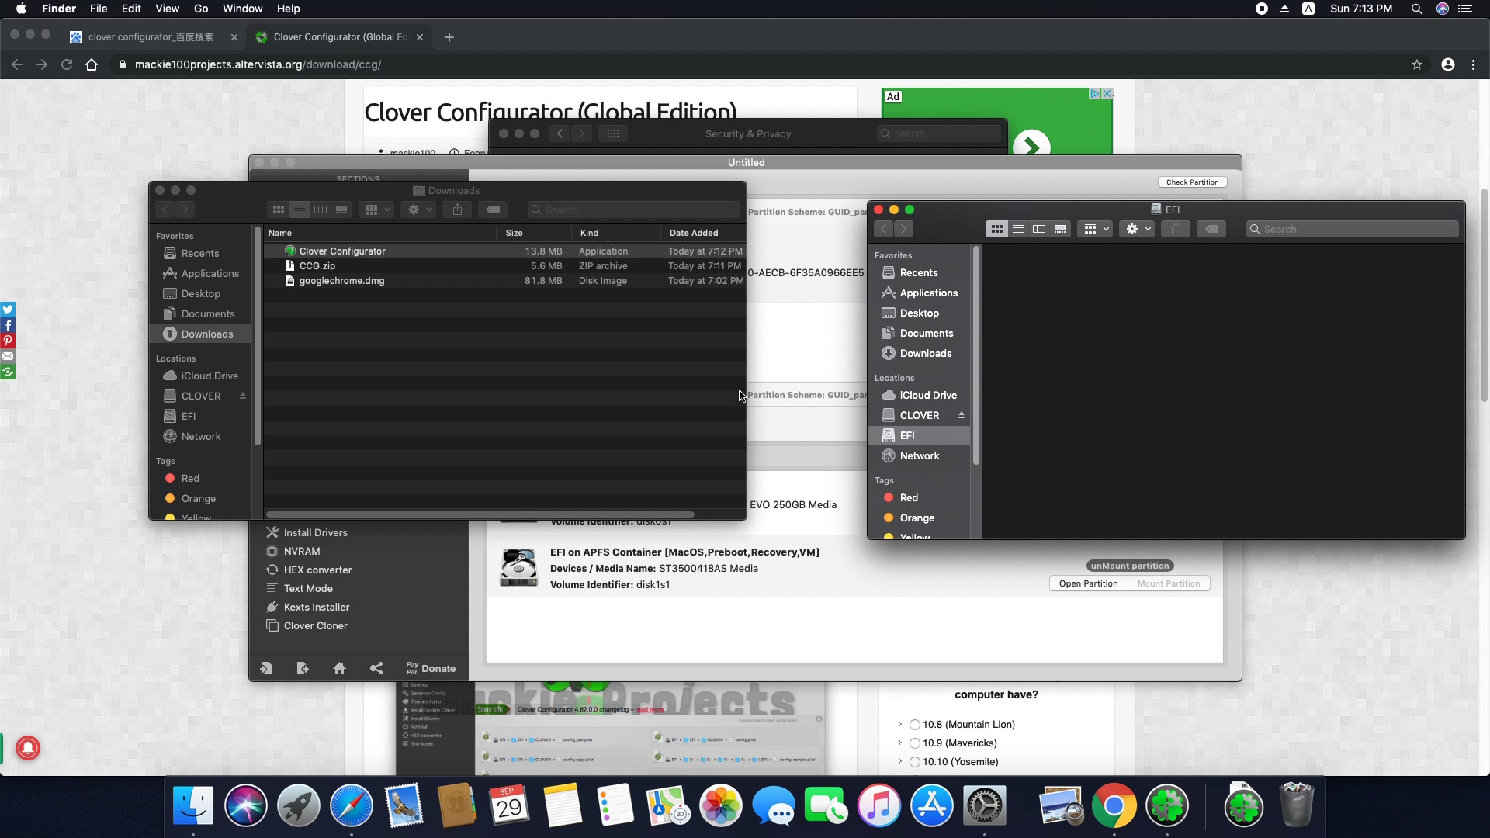Open the File menu
1490x838 pixels.
[x=99, y=9]
